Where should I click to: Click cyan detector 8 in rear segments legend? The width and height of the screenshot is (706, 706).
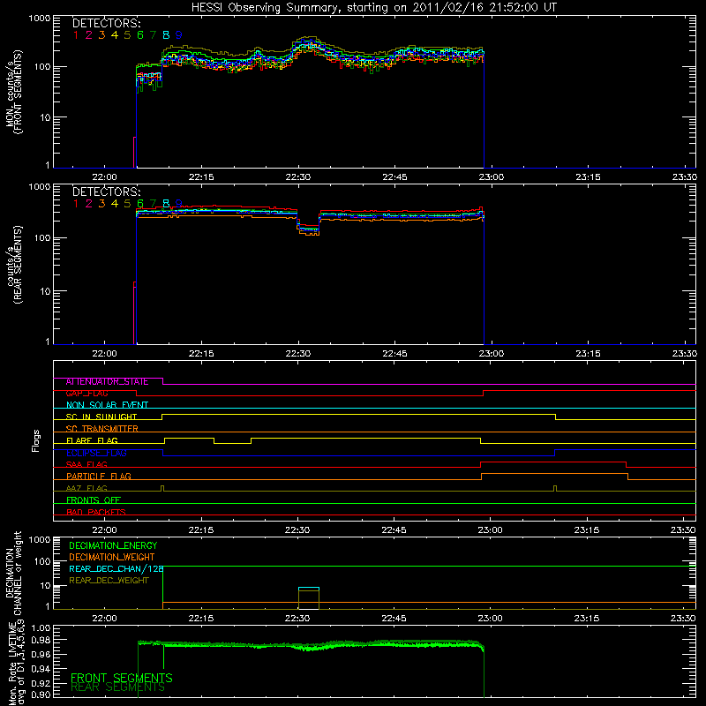click(166, 204)
